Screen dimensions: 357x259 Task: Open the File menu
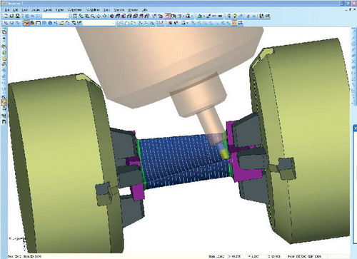click(7, 10)
